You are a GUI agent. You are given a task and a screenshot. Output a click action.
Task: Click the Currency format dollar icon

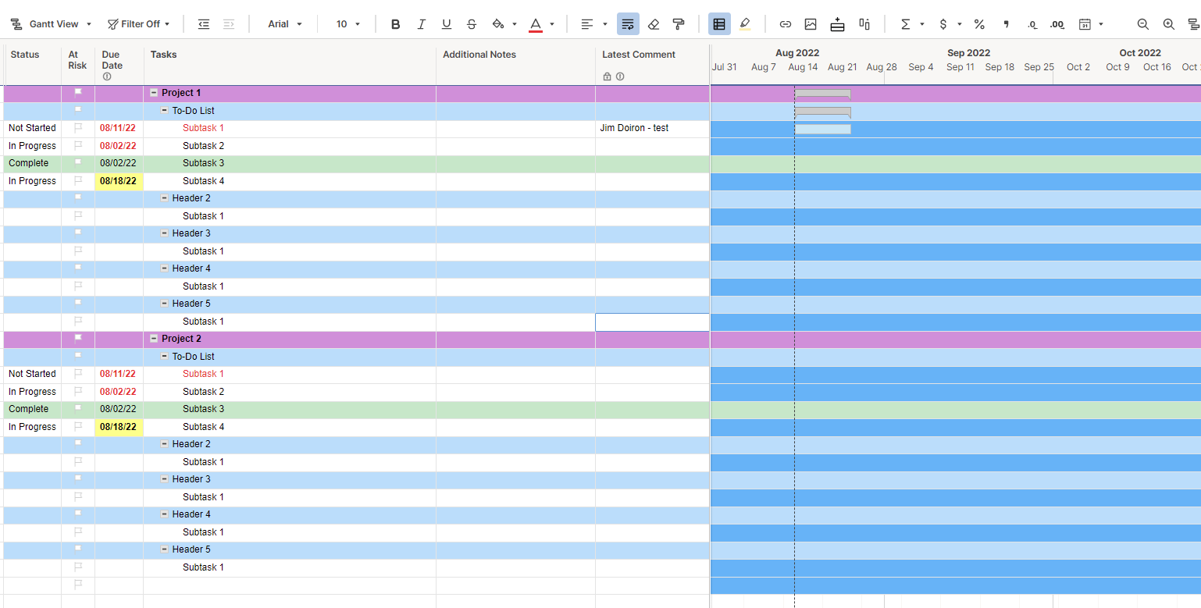(x=943, y=24)
